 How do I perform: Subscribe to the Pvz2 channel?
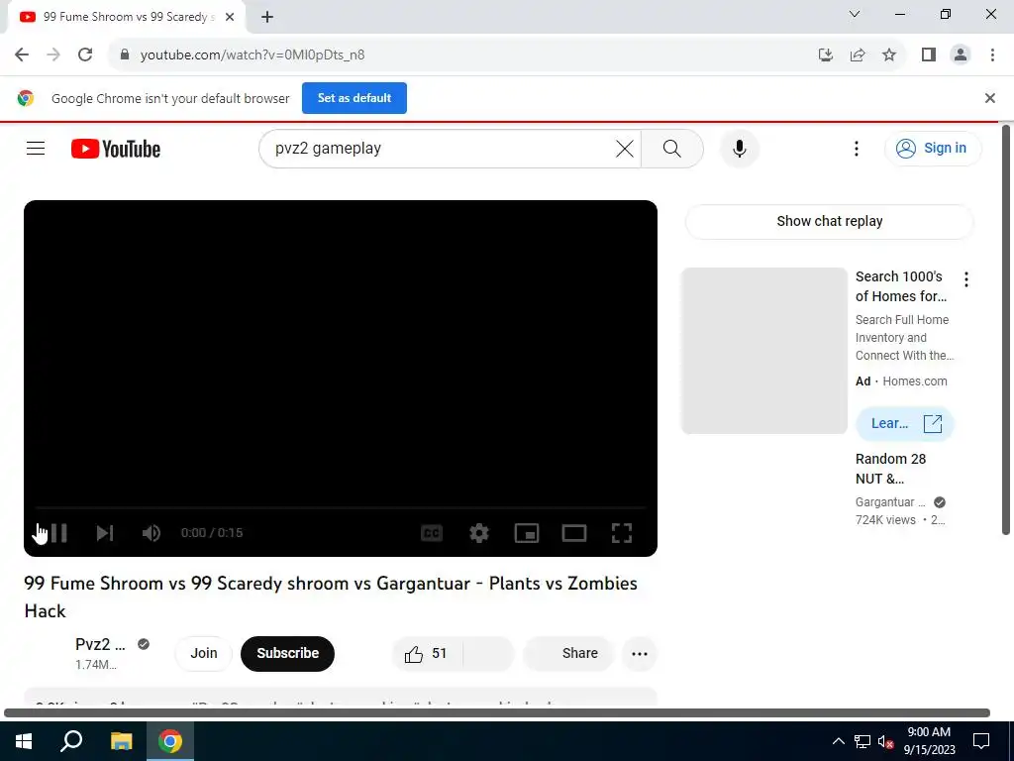click(x=288, y=653)
